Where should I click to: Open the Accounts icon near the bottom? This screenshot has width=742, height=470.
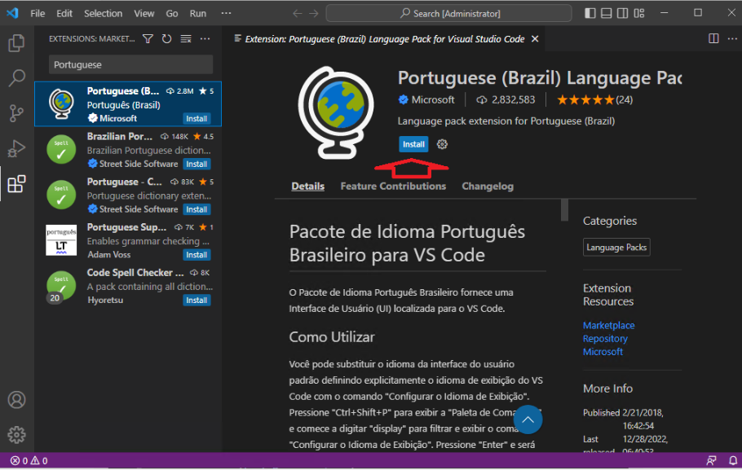click(x=16, y=399)
